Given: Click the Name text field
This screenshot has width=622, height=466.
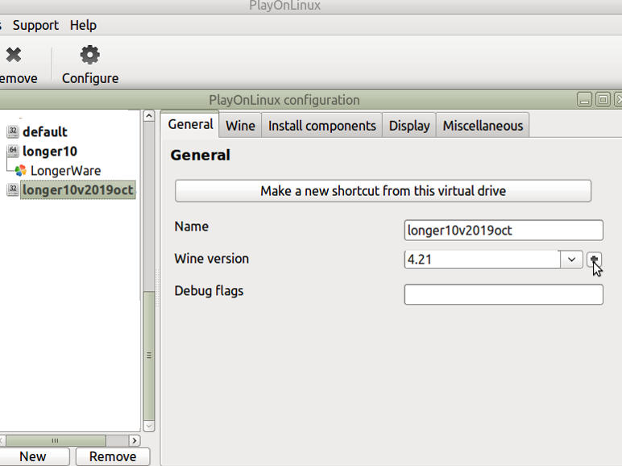Looking at the screenshot, I should 503,231.
